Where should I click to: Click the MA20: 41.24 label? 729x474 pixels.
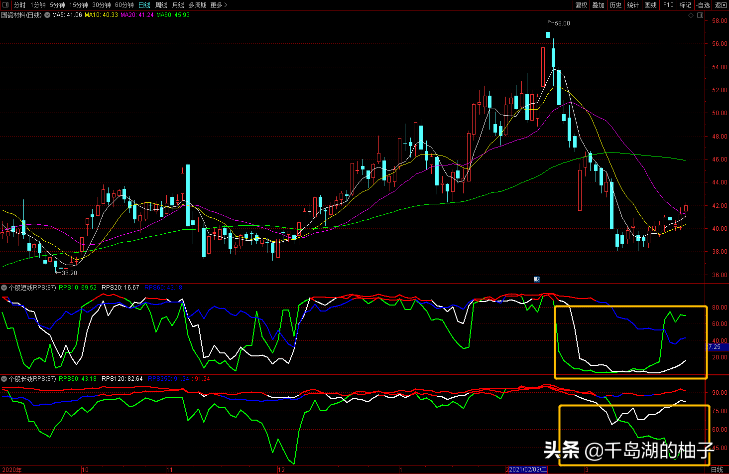(x=137, y=15)
